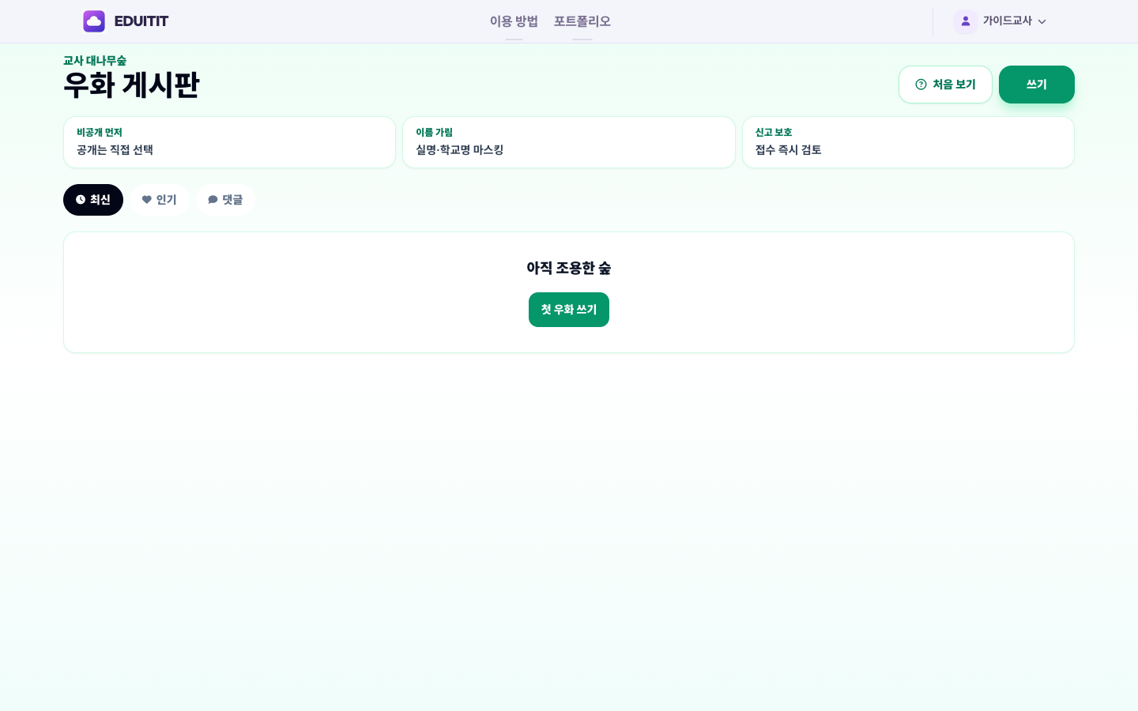Click the 비공개 먼저 info card
The height and width of the screenshot is (711, 1138).
[229, 142]
